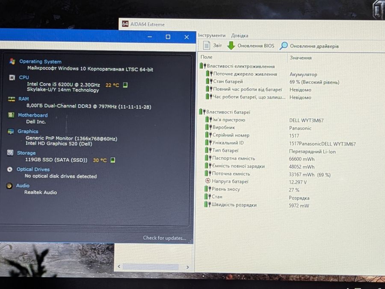Click the horizontal scrollbar thumb
The image size is (385, 289).
tap(151, 267)
